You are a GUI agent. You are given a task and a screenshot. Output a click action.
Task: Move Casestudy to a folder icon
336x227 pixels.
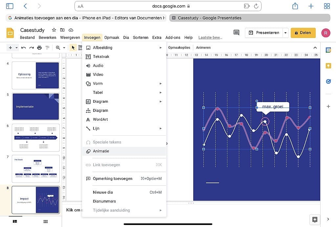pyautogui.click(x=62, y=30)
